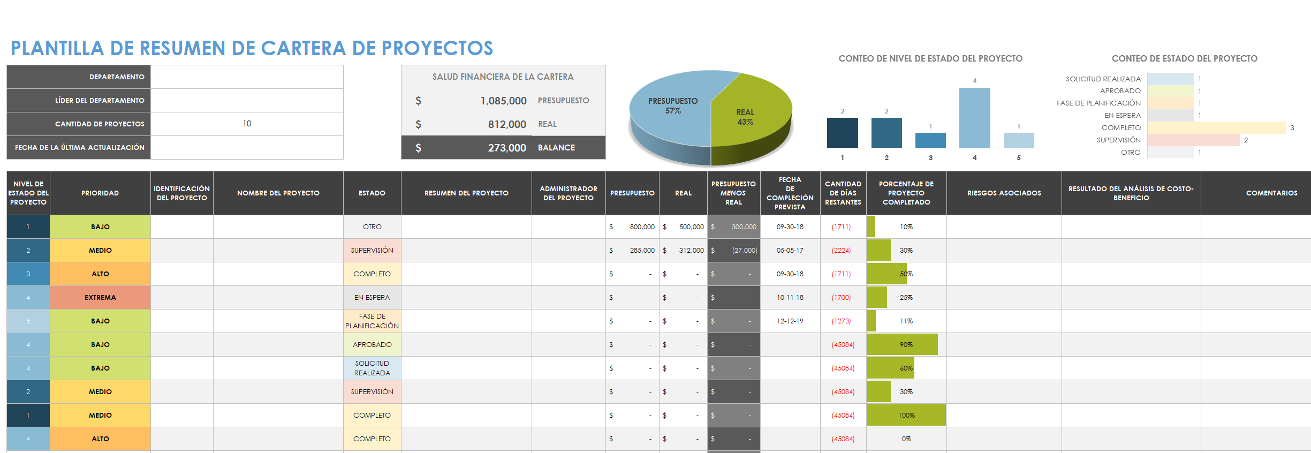Click the OTRO status cell
1311x453 pixels.
[x=372, y=227]
